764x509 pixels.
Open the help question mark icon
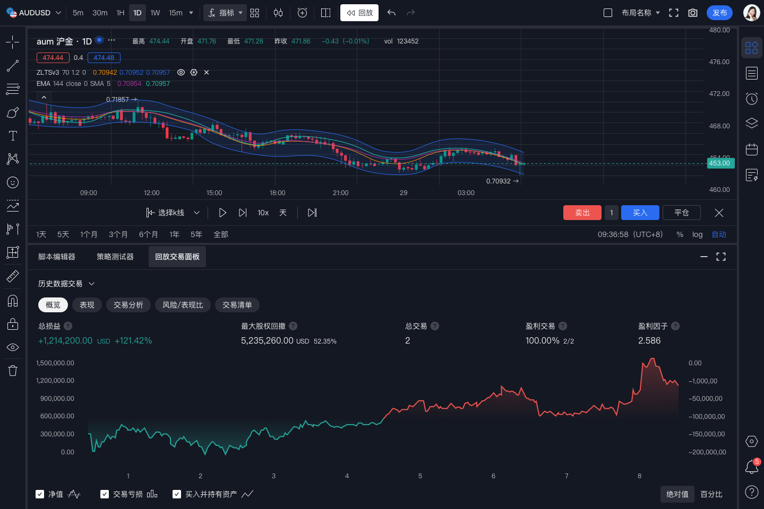point(752,492)
